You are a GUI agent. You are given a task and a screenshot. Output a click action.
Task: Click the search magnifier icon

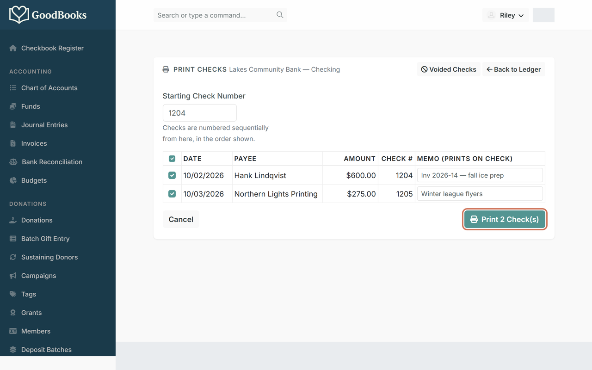click(280, 15)
